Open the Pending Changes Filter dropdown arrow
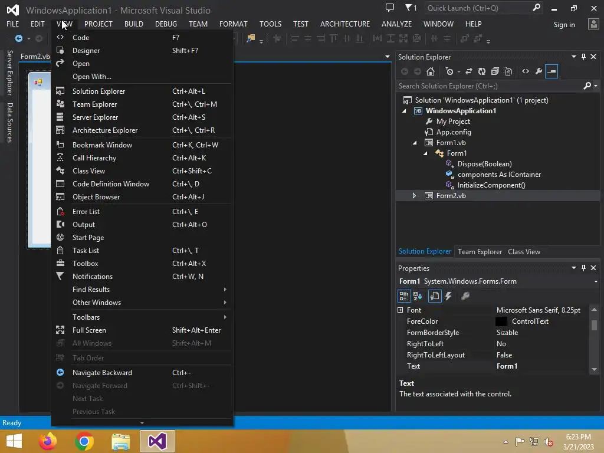Screen dimensions: 604x453 (458, 71)
